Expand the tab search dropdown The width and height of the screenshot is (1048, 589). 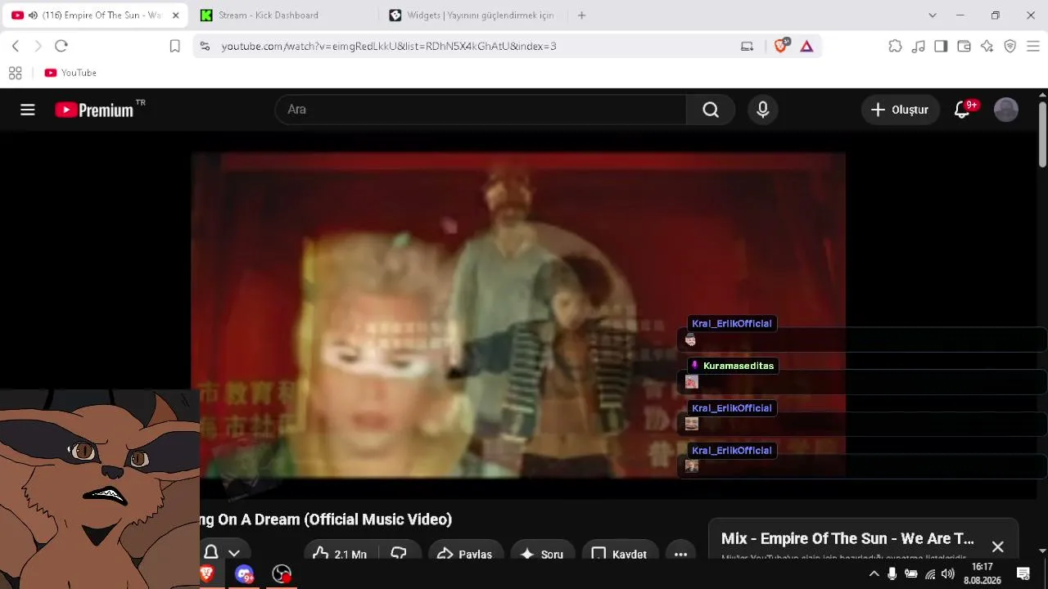(933, 16)
